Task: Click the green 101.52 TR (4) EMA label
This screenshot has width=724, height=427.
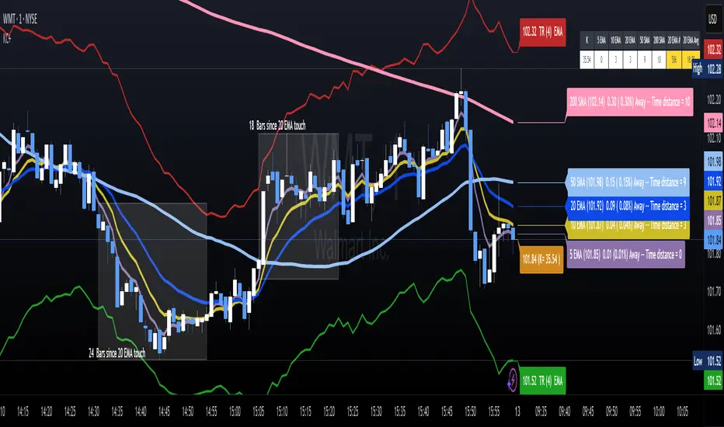Action: pos(542,381)
